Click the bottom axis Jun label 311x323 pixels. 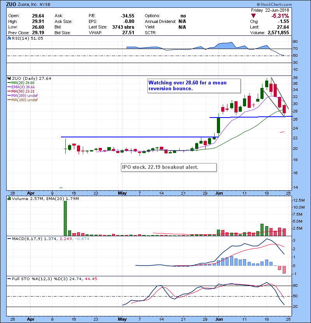click(x=219, y=319)
